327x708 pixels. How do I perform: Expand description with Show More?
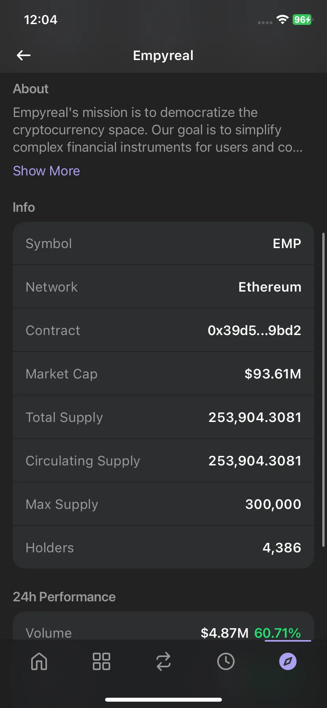(x=47, y=171)
